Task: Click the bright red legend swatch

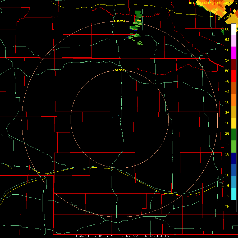Action: tap(234, 76)
